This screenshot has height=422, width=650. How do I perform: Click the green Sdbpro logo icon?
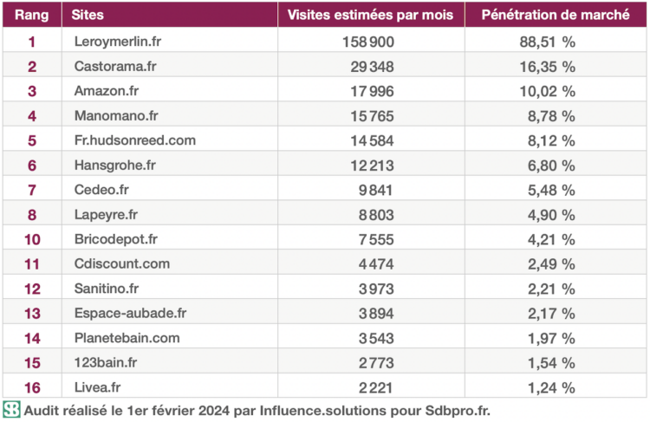[x=11, y=410]
